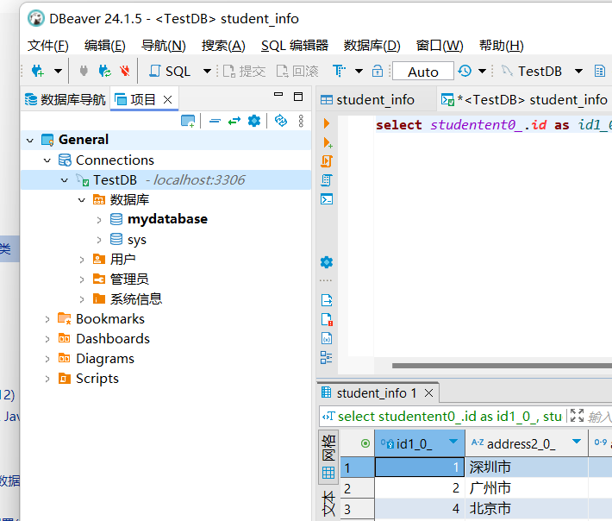Switch to the 数据库导航 tab

coord(66,99)
